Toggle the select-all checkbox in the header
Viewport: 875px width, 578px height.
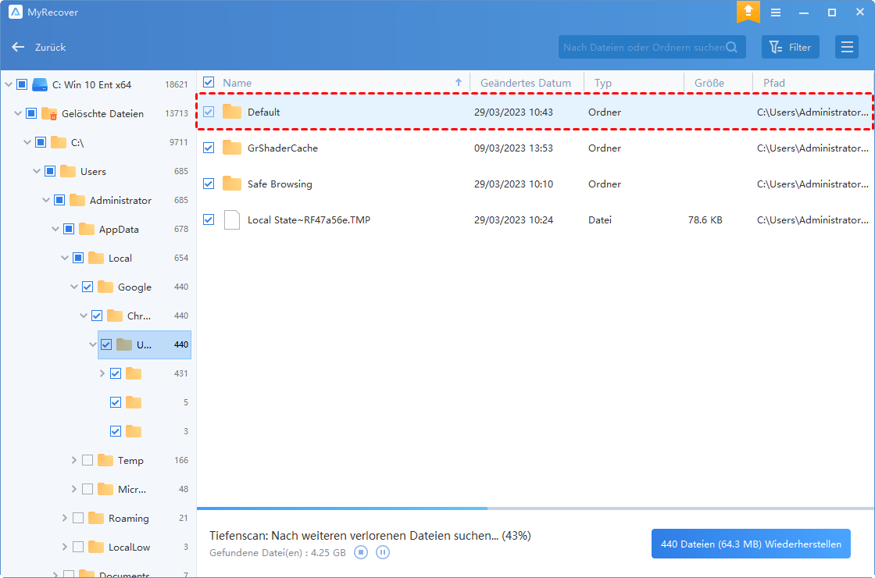[x=209, y=83]
